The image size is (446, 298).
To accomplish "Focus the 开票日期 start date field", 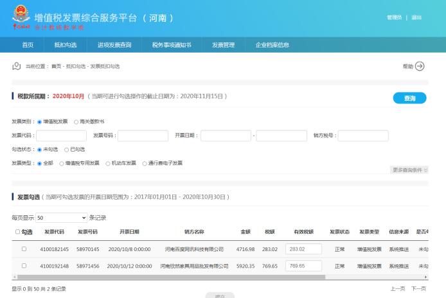I will coord(226,136).
